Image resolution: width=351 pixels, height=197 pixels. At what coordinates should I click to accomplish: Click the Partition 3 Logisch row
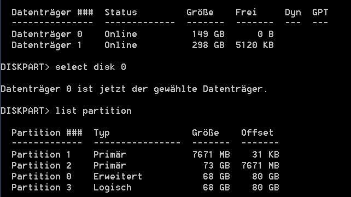[145, 187]
